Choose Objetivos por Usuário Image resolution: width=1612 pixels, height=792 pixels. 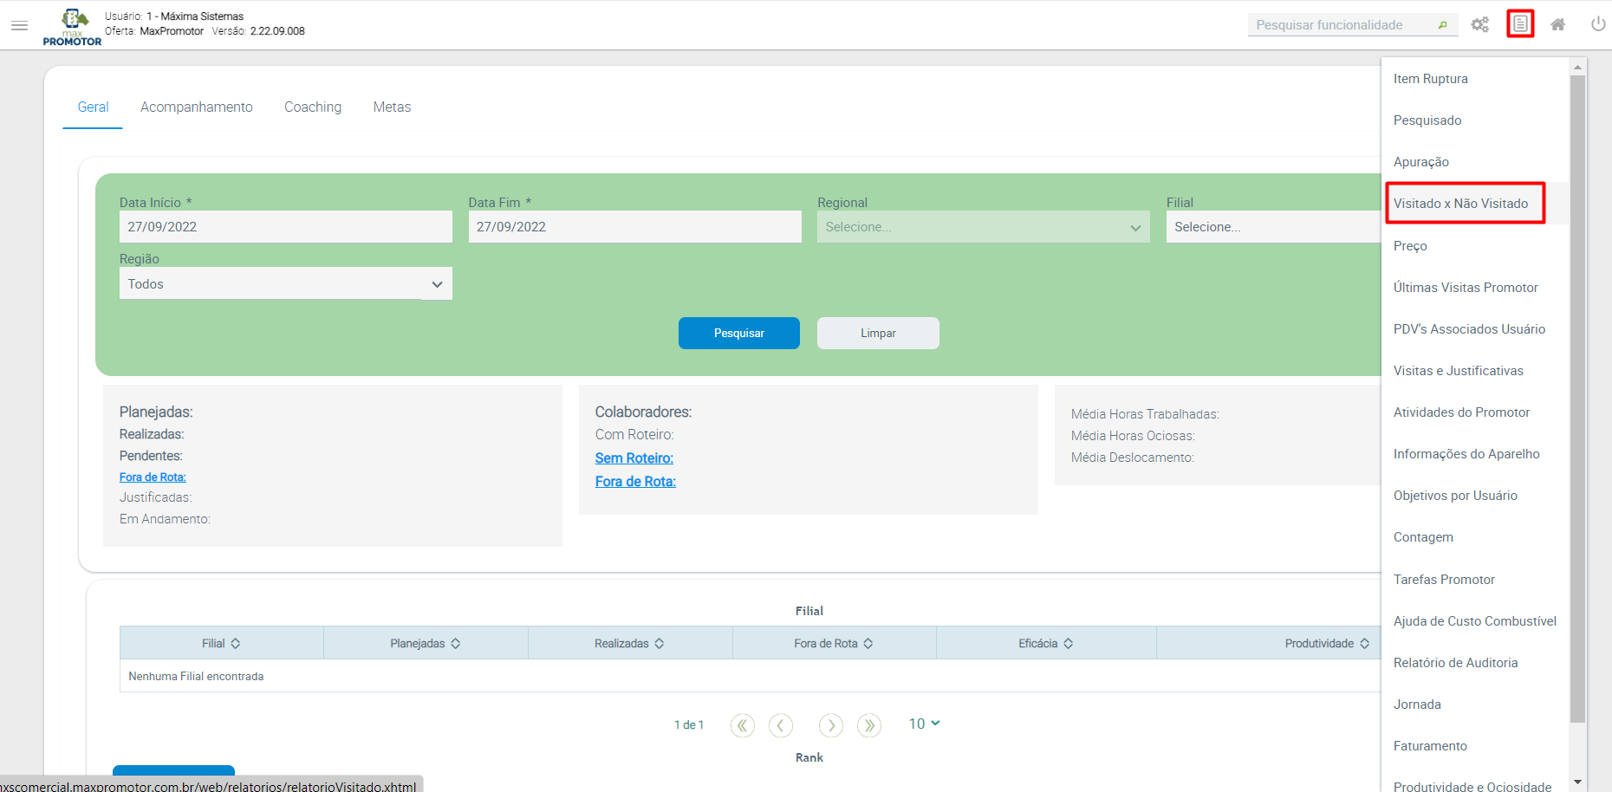(1455, 496)
